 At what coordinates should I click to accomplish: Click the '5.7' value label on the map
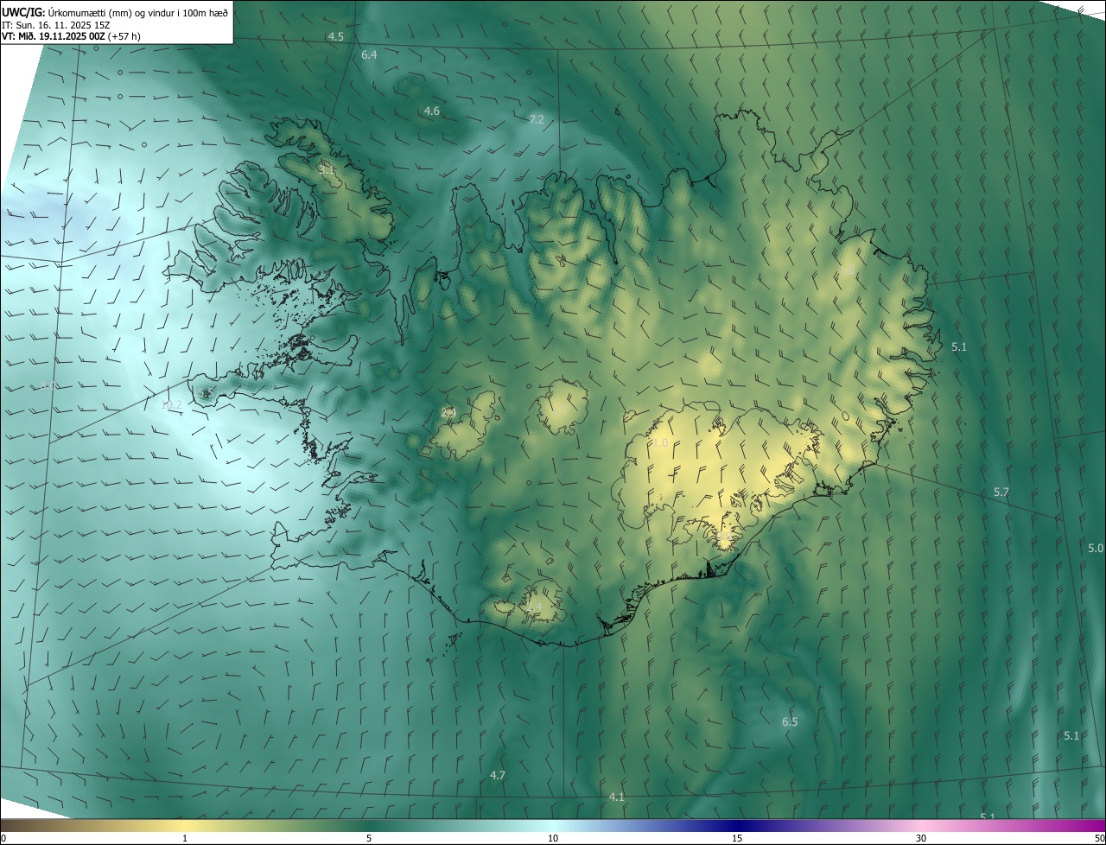pyautogui.click(x=1001, y=492)
